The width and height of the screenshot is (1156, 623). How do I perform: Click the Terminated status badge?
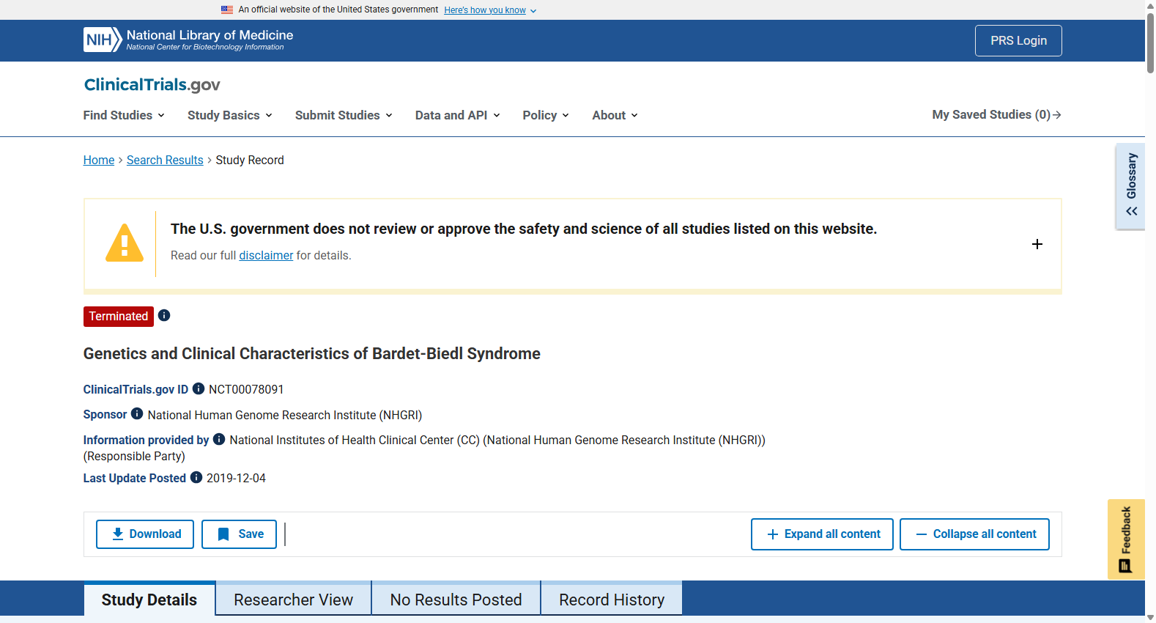119,316
